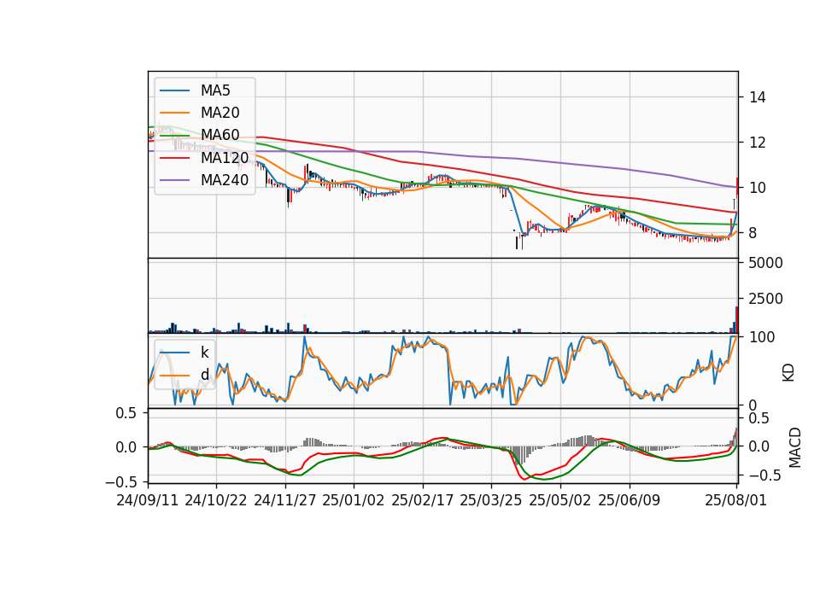Click the volume axis value 2500
820x589 pixels.
(x=765, y=299)
